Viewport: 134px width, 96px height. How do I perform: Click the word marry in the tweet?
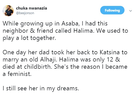click(11, 60)
